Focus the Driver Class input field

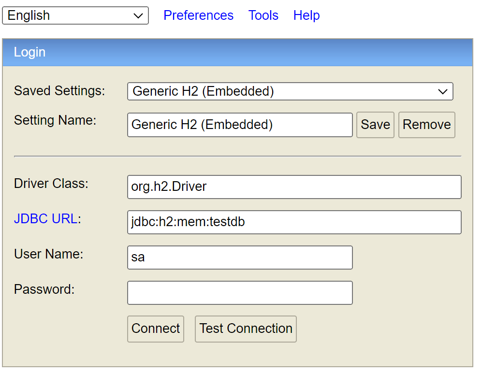coord(294,187)
